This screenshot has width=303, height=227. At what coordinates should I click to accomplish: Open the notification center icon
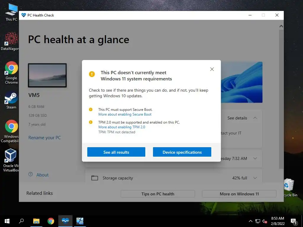pyautogui.click(x=294, y=221)
